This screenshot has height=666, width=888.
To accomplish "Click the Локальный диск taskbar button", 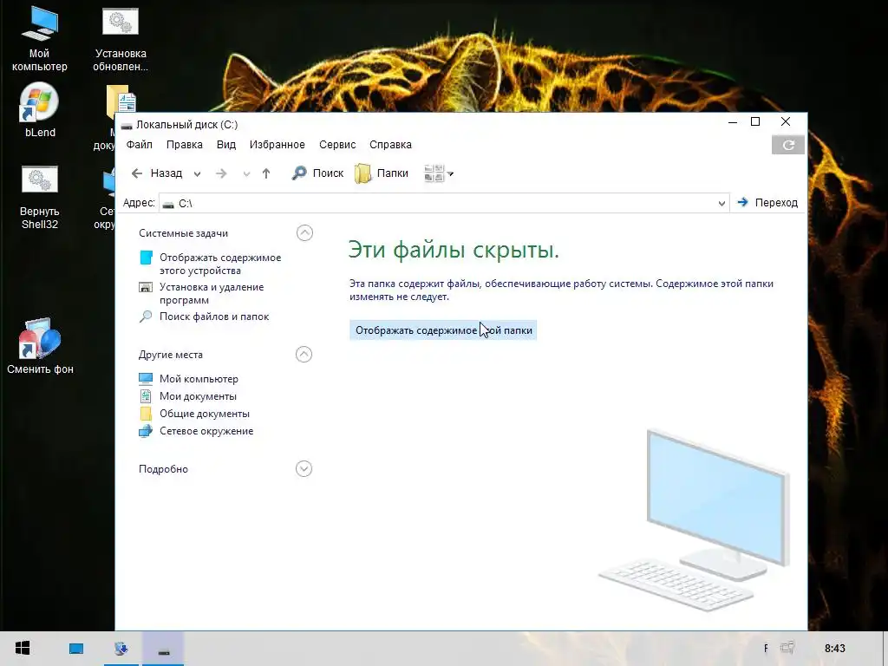I will [x=163, y=649].
